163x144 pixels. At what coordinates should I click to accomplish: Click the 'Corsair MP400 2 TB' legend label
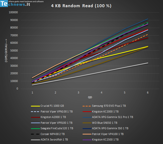pos(53,134)
